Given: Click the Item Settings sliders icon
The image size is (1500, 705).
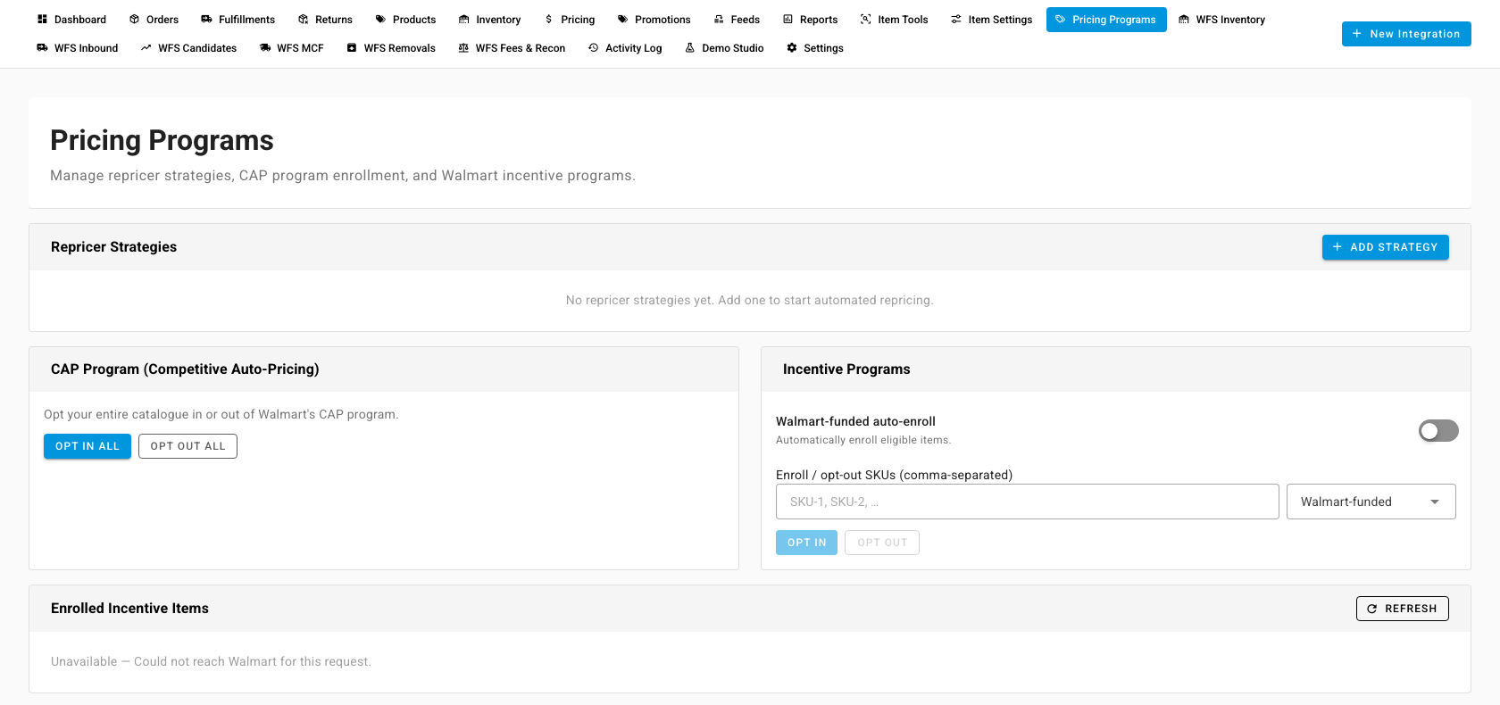Looking at the screenshot, I should [x=956, y=19].
